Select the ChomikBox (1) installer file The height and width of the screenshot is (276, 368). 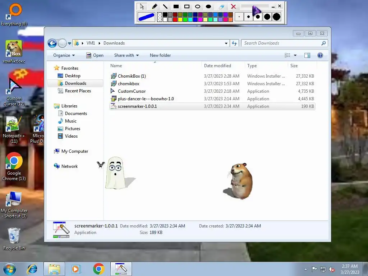212,76
